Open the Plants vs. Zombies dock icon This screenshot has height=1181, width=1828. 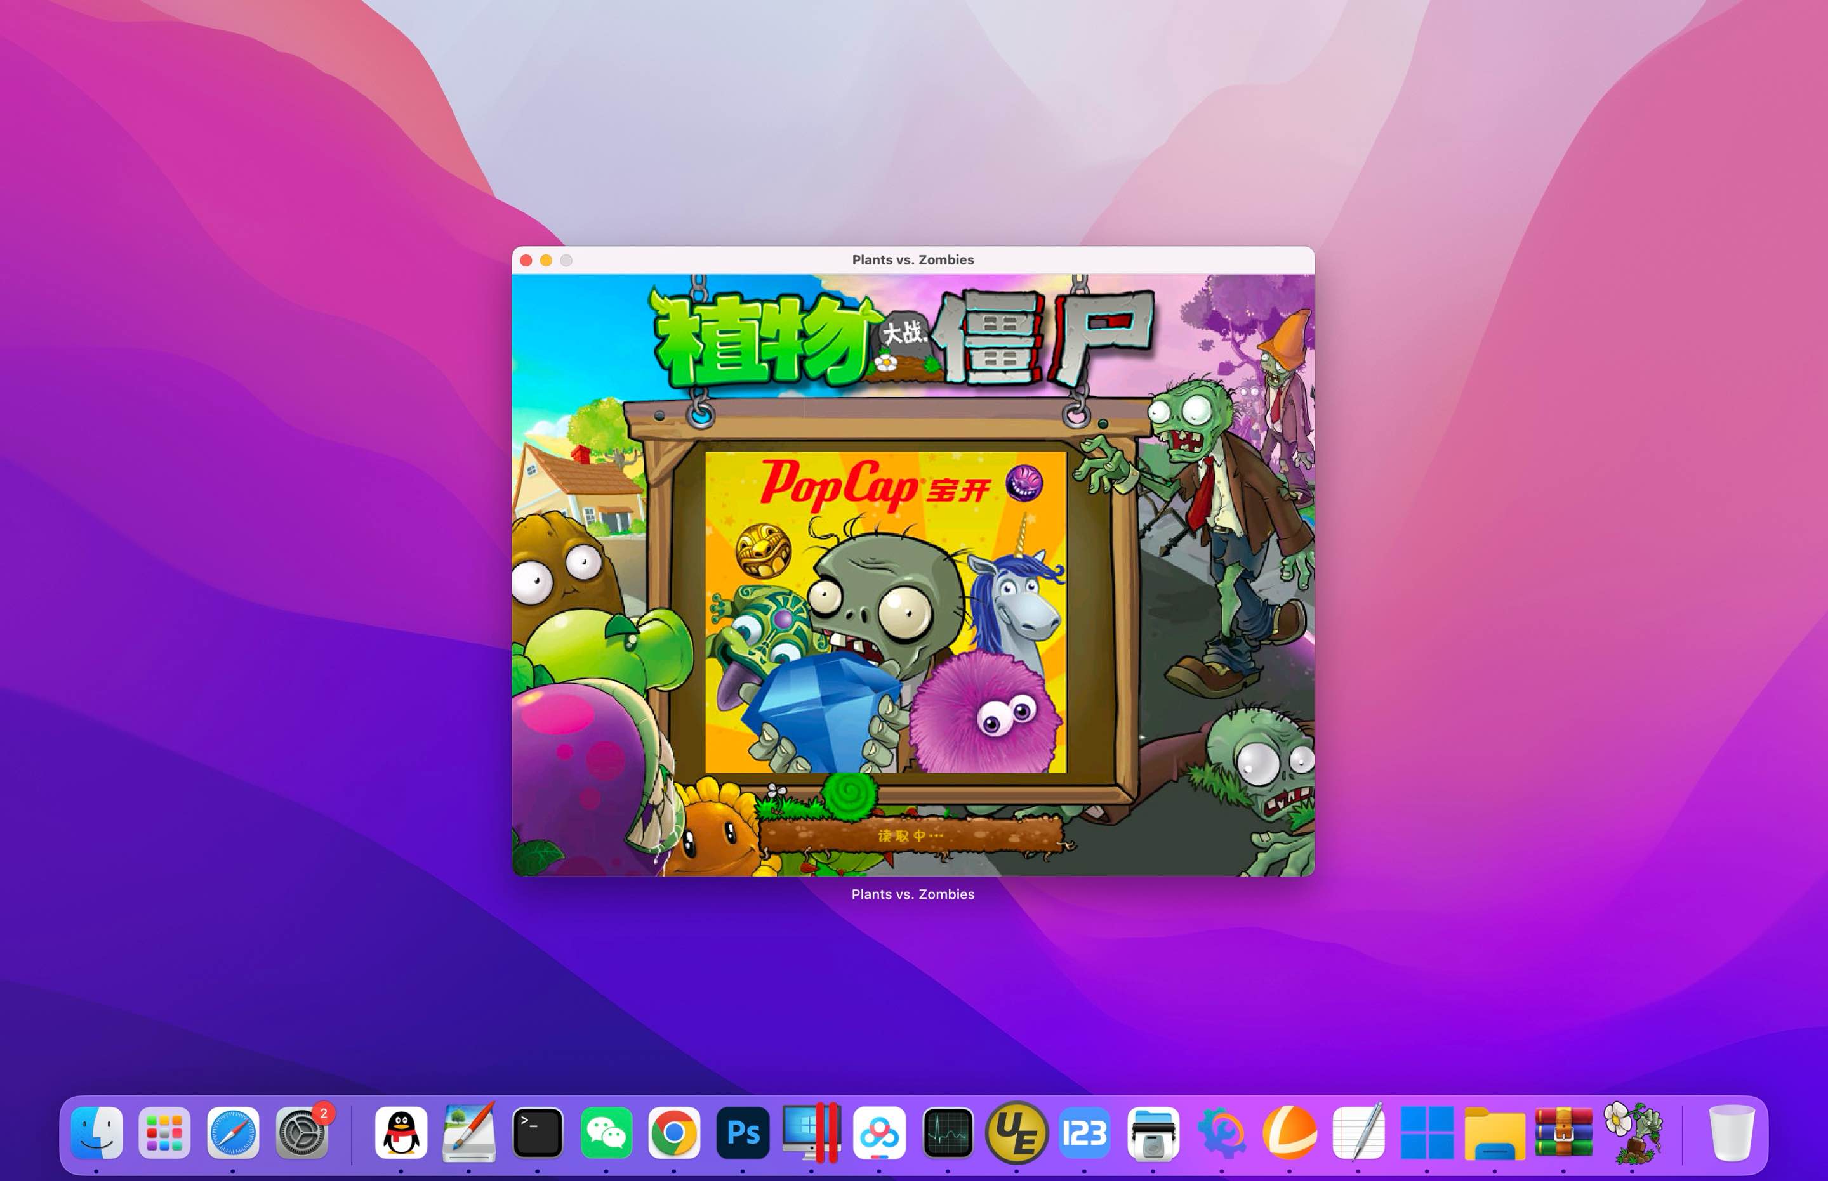point(1633,1133)
